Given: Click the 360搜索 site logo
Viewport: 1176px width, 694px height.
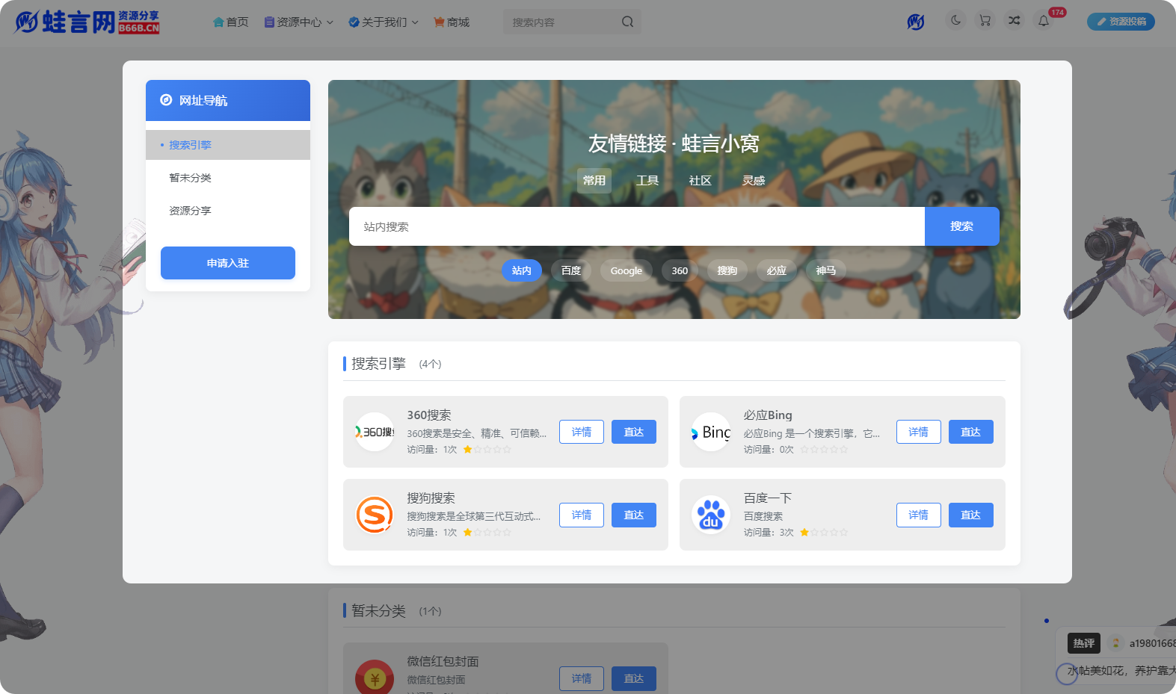Looking at the screenshot, I should click(x=375, y=432).
